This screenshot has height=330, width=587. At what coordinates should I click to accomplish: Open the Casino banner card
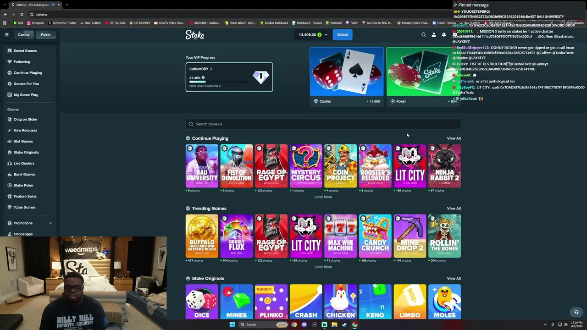[347, 77]
